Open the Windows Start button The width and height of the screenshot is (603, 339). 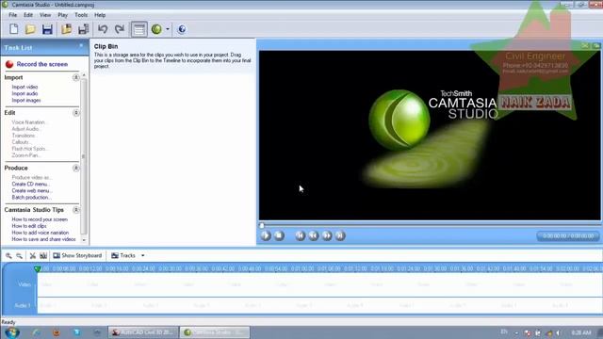coord(12,332)
